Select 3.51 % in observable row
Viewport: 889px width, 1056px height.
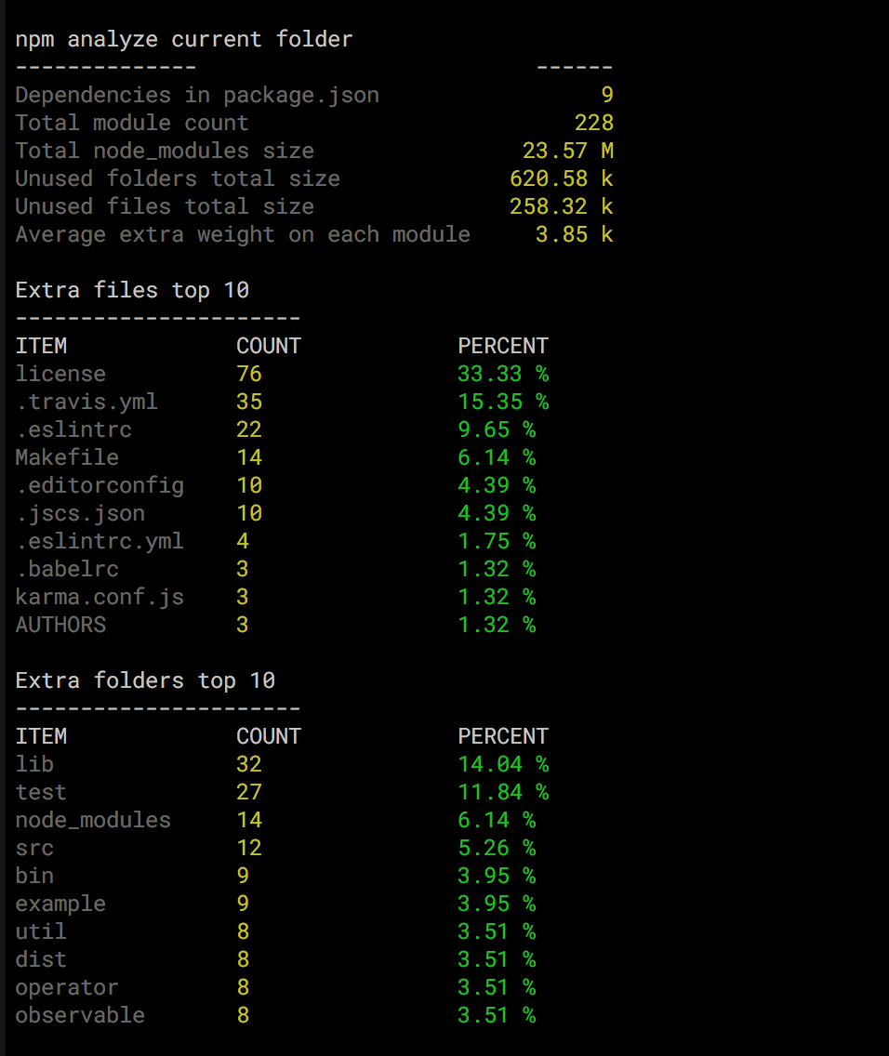[x=497, y=1016]
